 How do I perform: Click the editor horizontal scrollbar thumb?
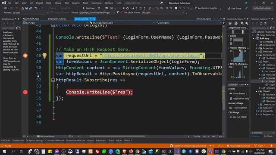[x=117, y=136]
